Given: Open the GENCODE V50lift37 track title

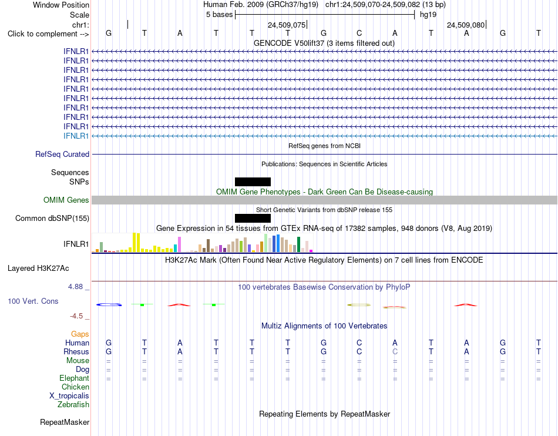Looking at the screenshot, I should click(324, 43).
